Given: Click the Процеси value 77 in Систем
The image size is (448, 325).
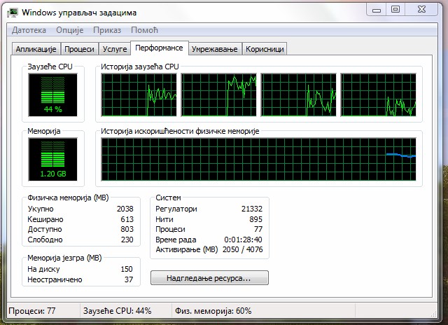Looking at the screenshot, I should tap(258, 229).
